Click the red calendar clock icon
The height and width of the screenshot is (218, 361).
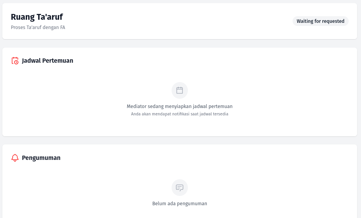[x=15, y=61]
